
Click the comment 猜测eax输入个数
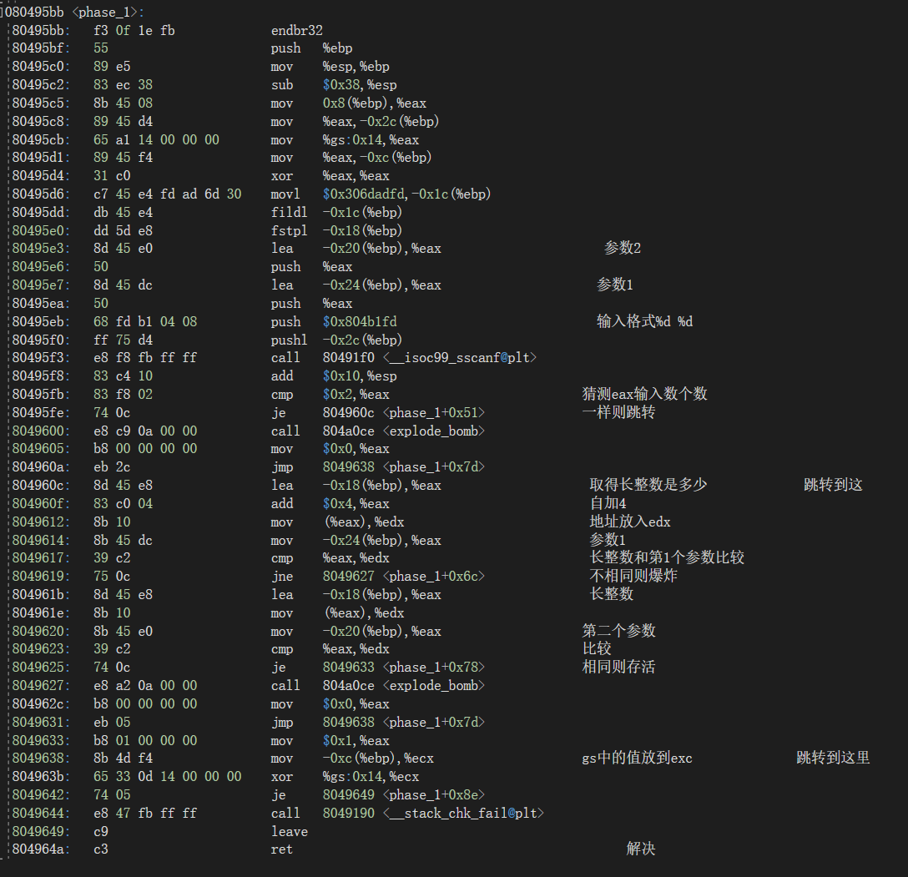click(644, 394)
